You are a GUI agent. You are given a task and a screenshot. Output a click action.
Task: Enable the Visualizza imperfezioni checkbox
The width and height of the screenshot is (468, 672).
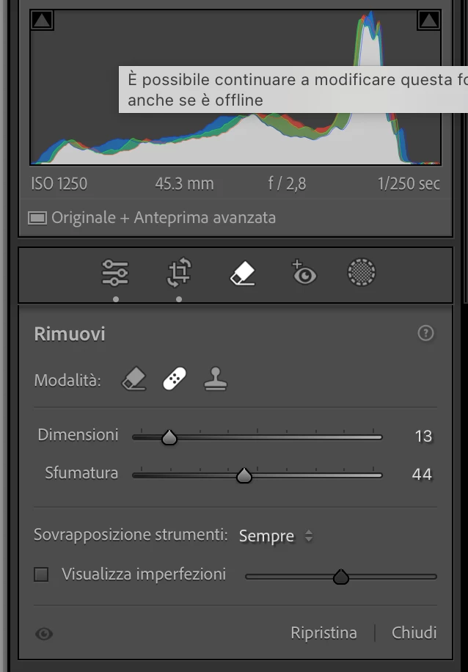coord(41,574)
